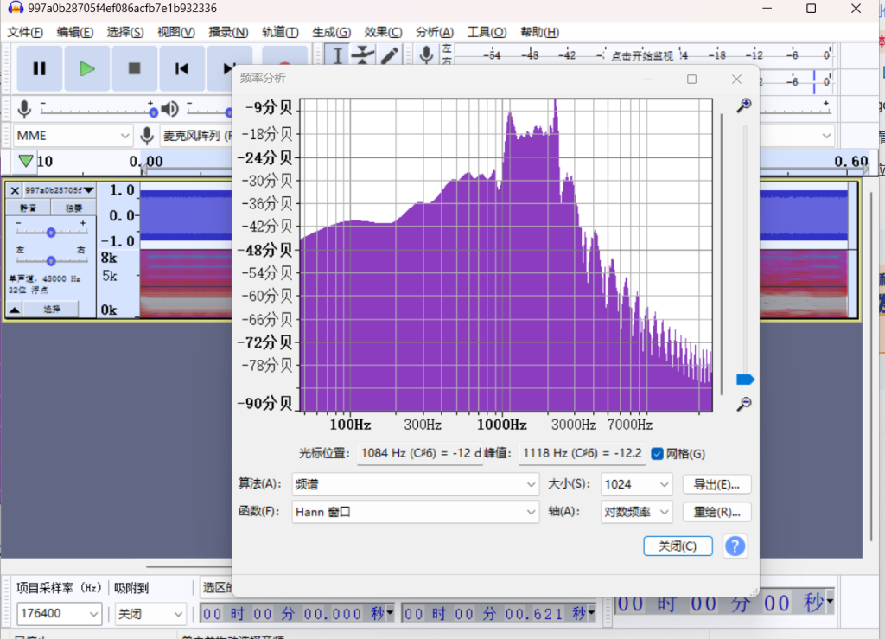This screenshot has width=885, height=639.
Task: Choose the pencil Draw tool
Action: (x=390, y=55)
